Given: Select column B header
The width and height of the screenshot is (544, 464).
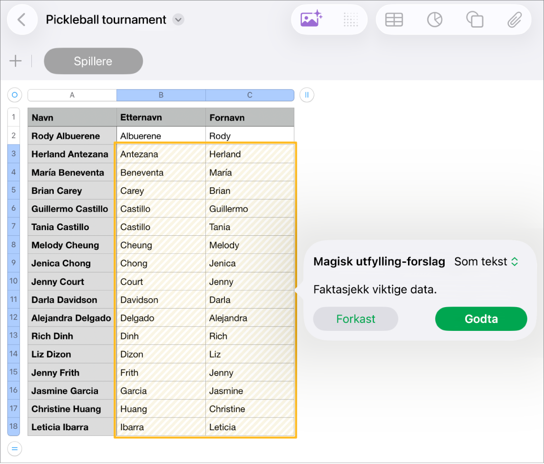Looking at the screenshot, I should pos(161,95).
